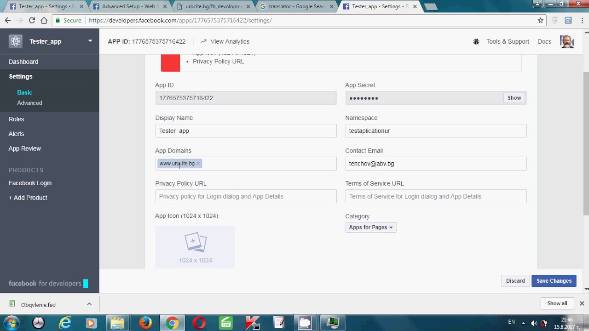Open the Roles section
Viewport: 589px width, 331px height.
click(16, 119)
